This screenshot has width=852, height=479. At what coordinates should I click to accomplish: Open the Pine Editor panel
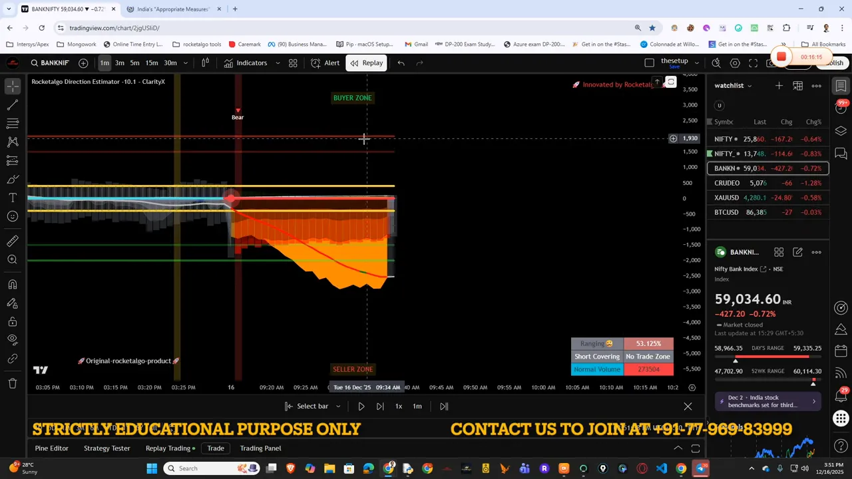(x=51, y=448)
